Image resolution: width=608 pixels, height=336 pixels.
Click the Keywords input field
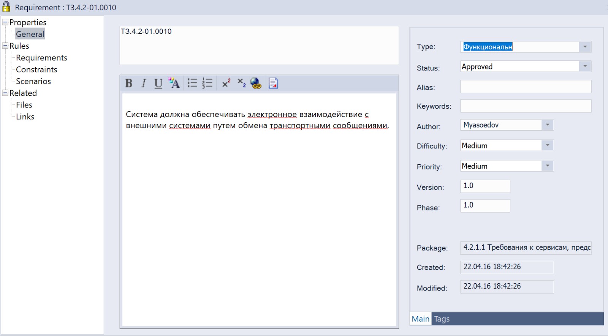(x=526, y=106)
